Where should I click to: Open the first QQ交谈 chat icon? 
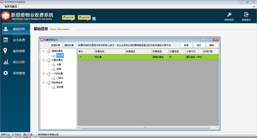68,18
